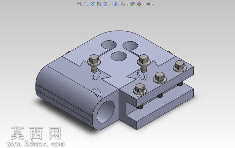The width and height of the screenshot is (235, 148).
Task: Open Edit Appearance color ball
Action: [x=133, y=4]
